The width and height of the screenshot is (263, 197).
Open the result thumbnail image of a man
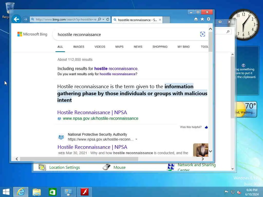[201, 150]
